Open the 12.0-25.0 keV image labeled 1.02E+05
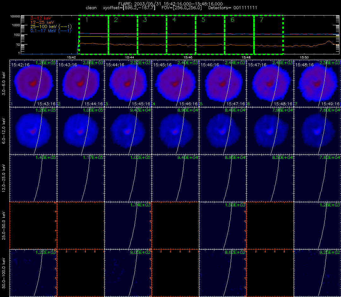 pyautogui.click(x=128, y=179)
